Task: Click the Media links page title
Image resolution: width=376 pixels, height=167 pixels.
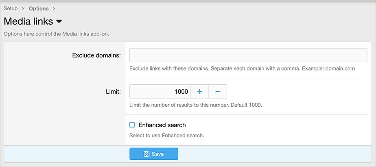Action: coord(28,21)
